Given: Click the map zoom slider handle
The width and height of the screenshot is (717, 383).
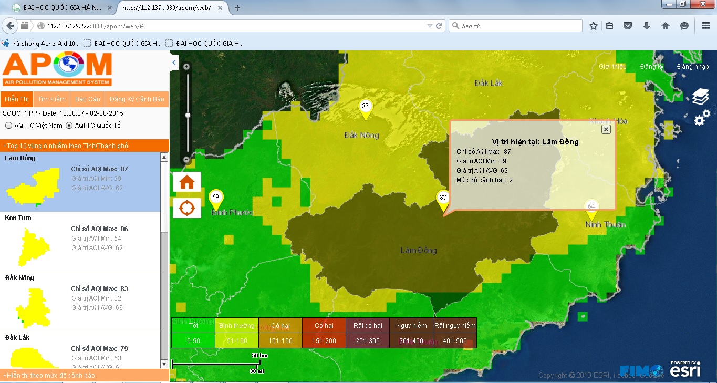Looking at the screenshot, I should tap(187, 115).
